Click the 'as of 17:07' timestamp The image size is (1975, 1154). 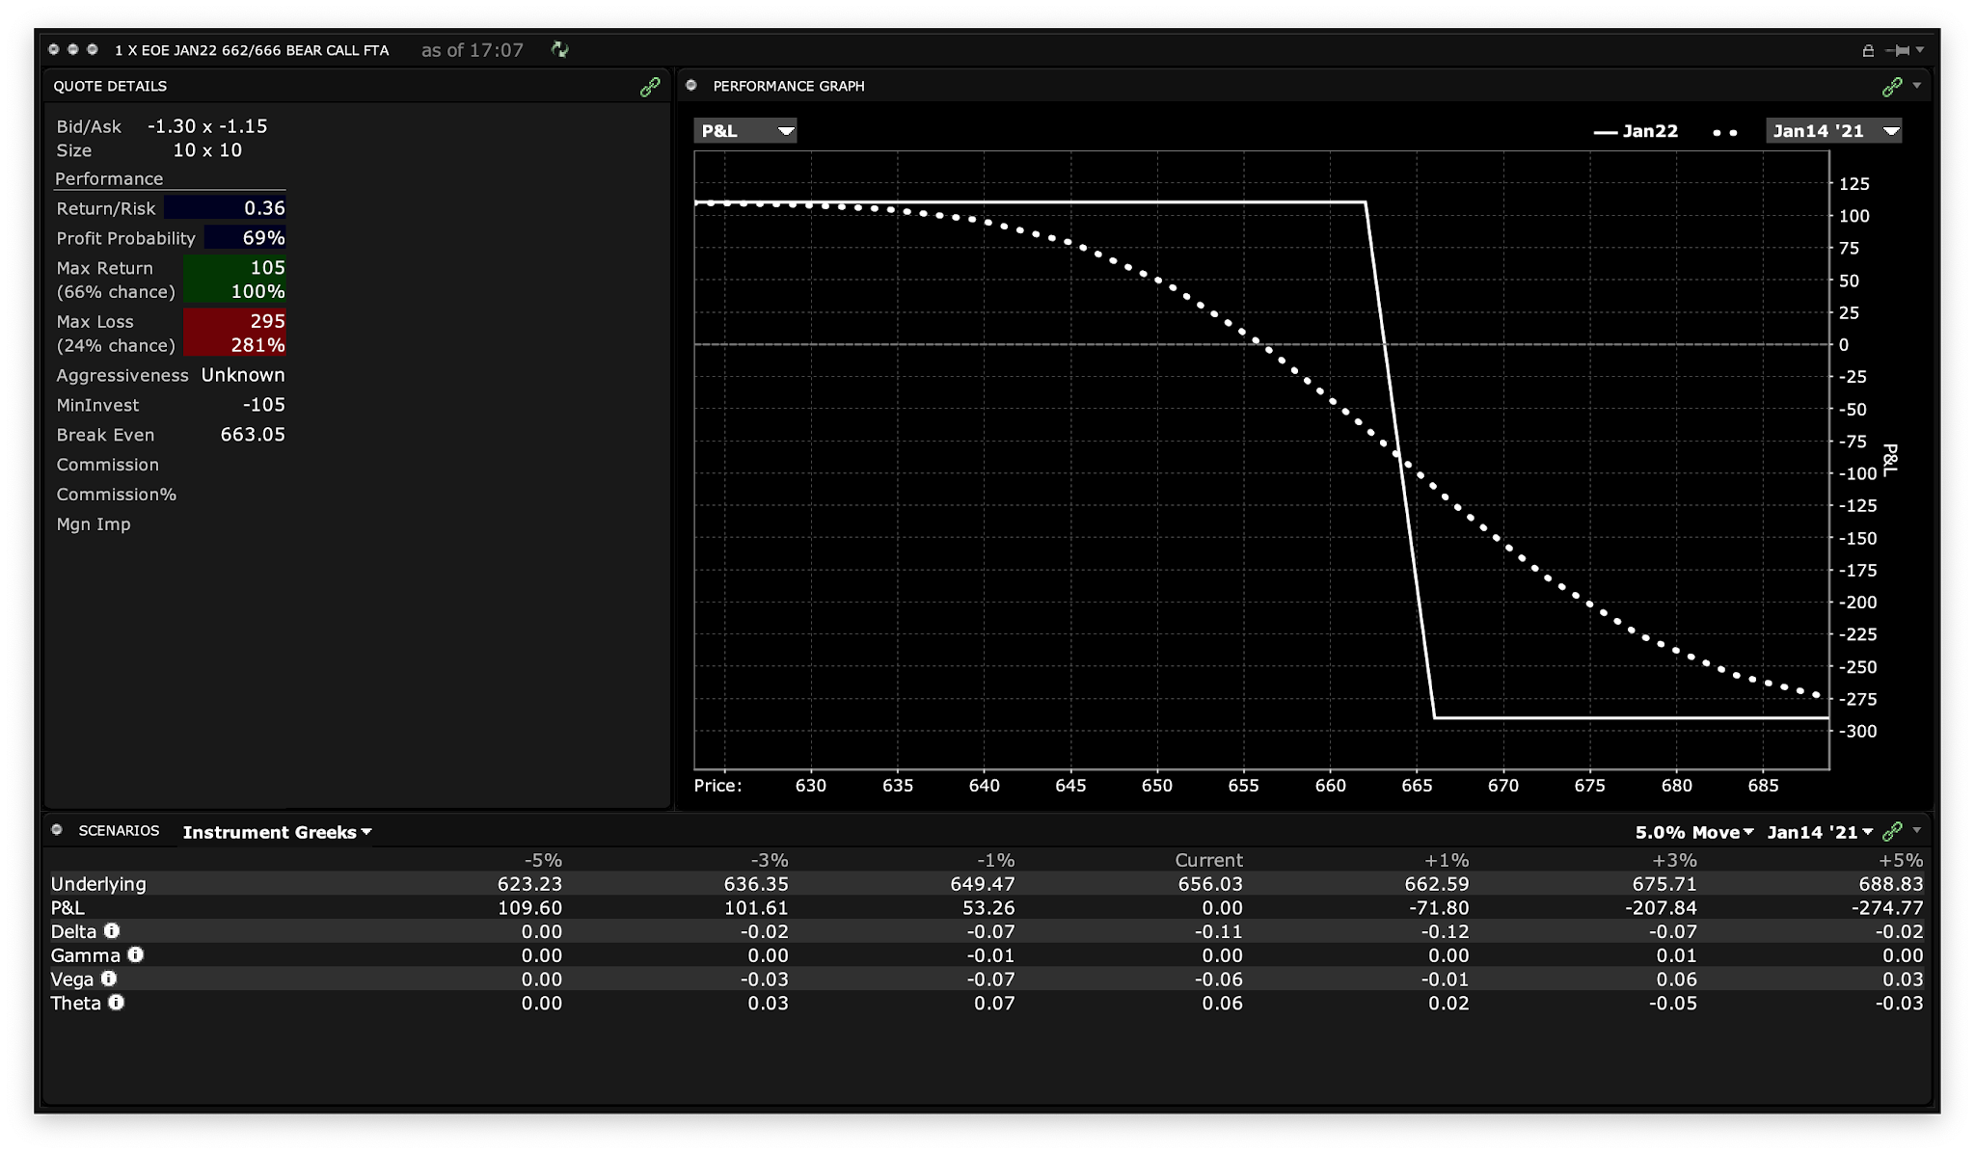point(473,50)
